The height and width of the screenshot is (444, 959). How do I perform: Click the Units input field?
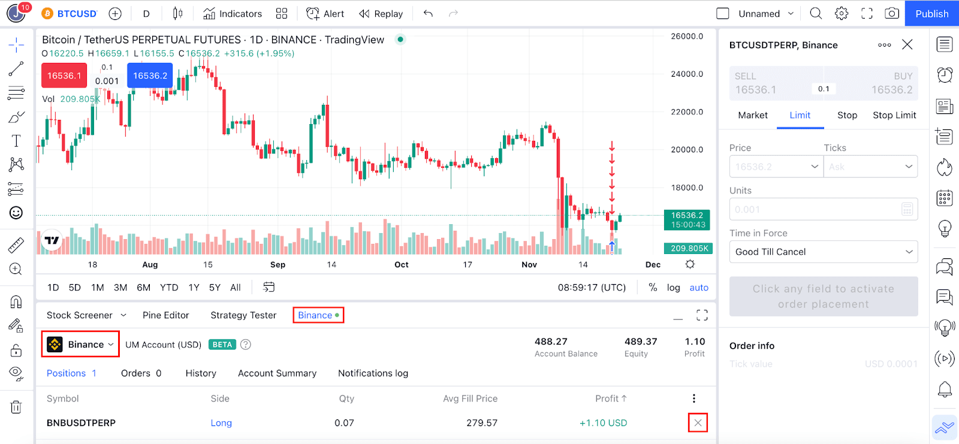[824, 209]
